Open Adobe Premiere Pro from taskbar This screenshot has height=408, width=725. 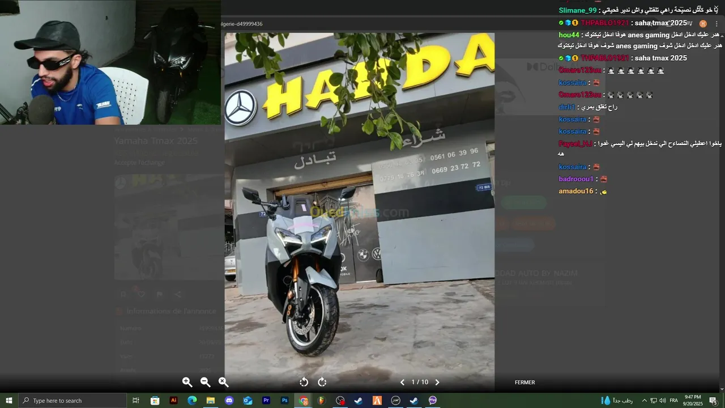pos(266,401)
